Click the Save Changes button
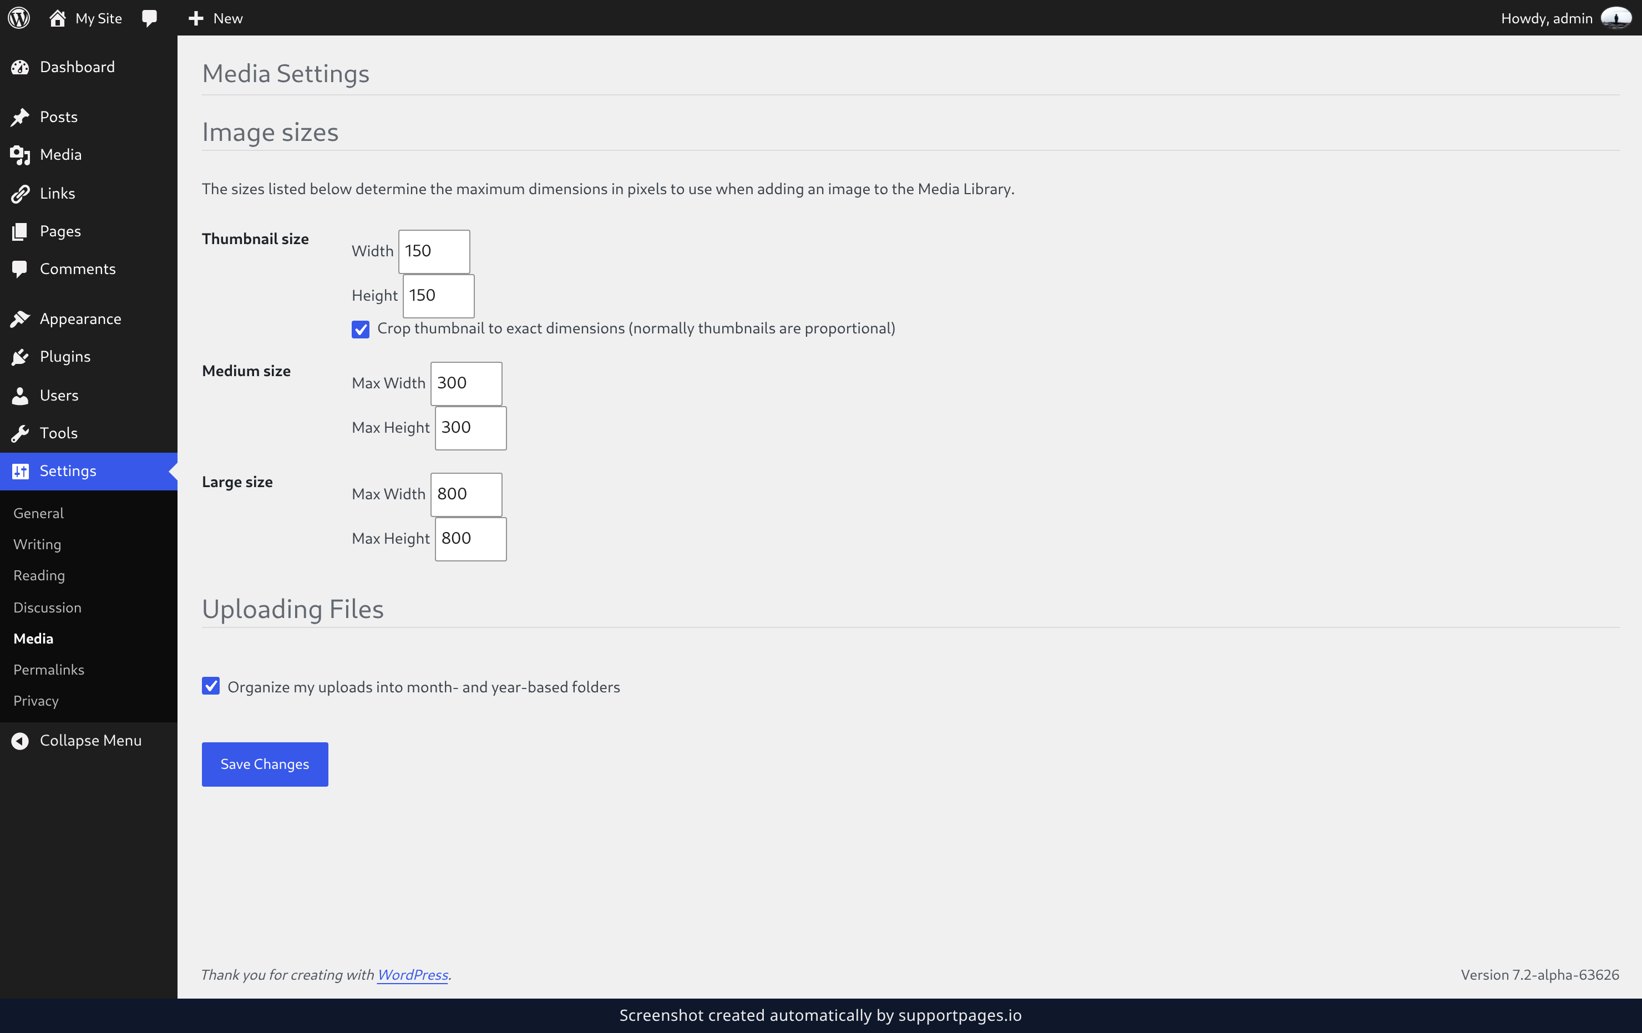The height and width of the screenshot is (1033, 1642). tap(265, 764)
